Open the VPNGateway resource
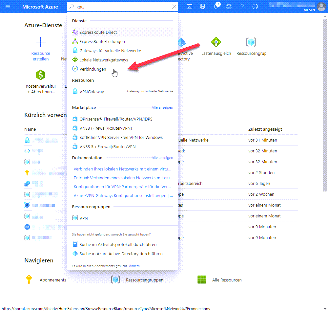The image size is (328, 312). (122, 92)
